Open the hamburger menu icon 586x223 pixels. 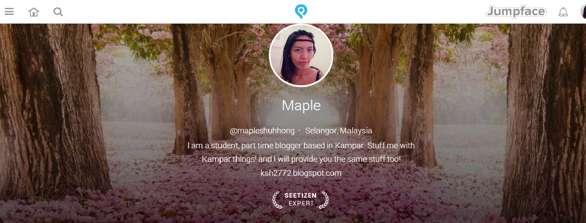point(9,12)
